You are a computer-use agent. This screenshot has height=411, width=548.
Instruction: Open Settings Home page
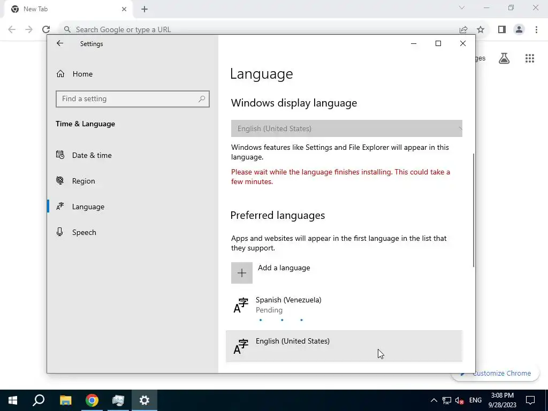(x=83, y=74)
